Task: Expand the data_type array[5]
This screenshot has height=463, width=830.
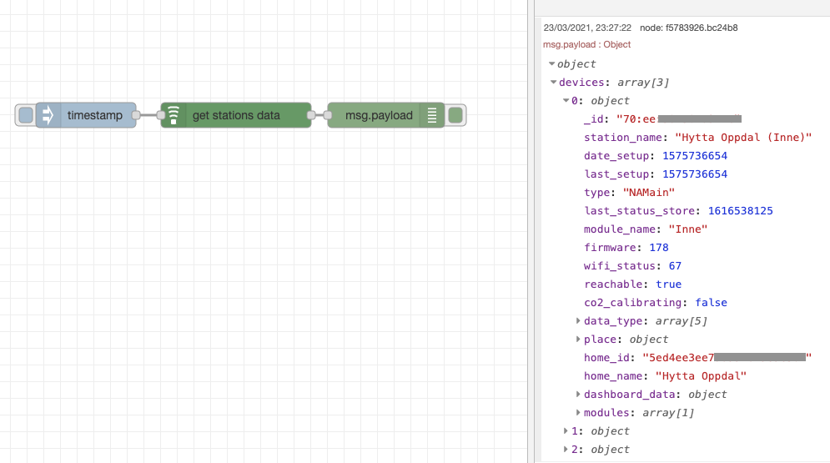Action: coord(578,321)
